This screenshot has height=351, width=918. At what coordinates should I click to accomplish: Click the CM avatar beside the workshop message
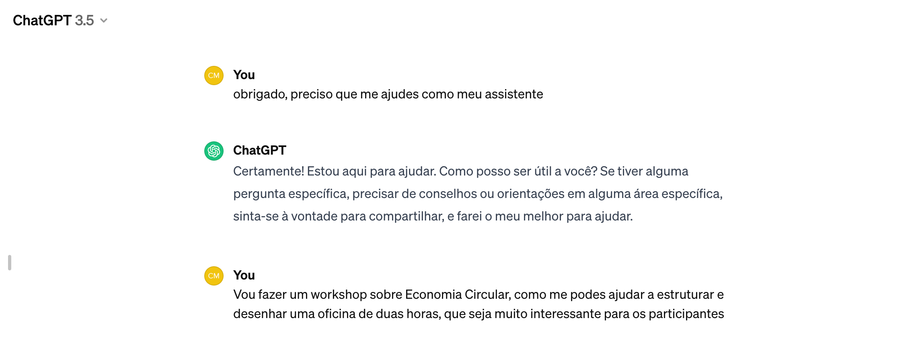pos(214,276)
